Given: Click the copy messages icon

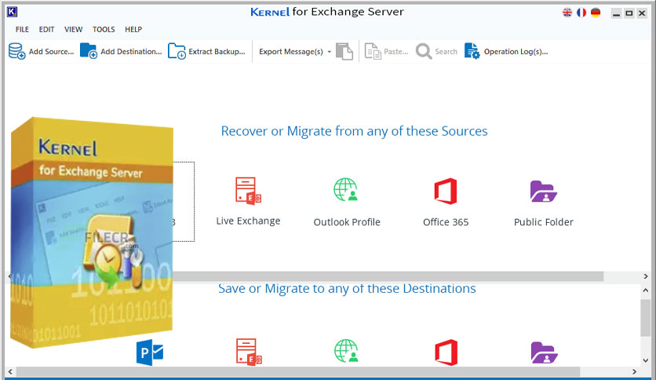Looking at the screenshot, I should pos(344,52).
